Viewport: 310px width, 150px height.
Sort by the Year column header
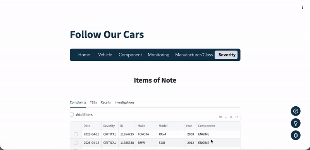point(190,126)
